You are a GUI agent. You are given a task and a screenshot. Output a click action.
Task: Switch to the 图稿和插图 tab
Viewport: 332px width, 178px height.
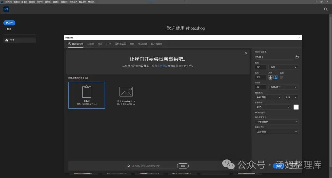pos(121,44)
